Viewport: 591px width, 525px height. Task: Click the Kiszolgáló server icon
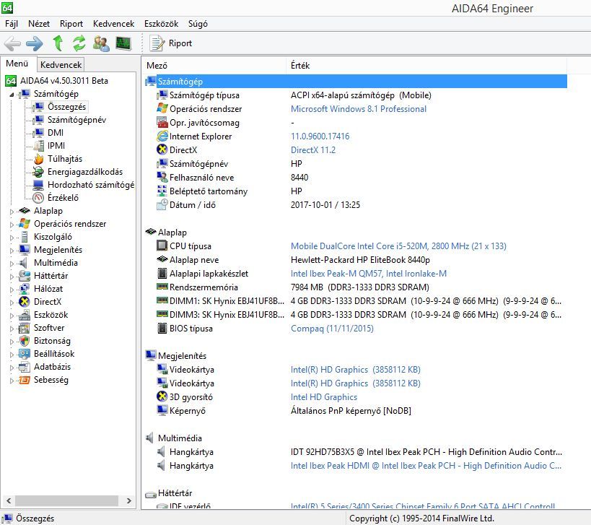(x=25, y=237)
